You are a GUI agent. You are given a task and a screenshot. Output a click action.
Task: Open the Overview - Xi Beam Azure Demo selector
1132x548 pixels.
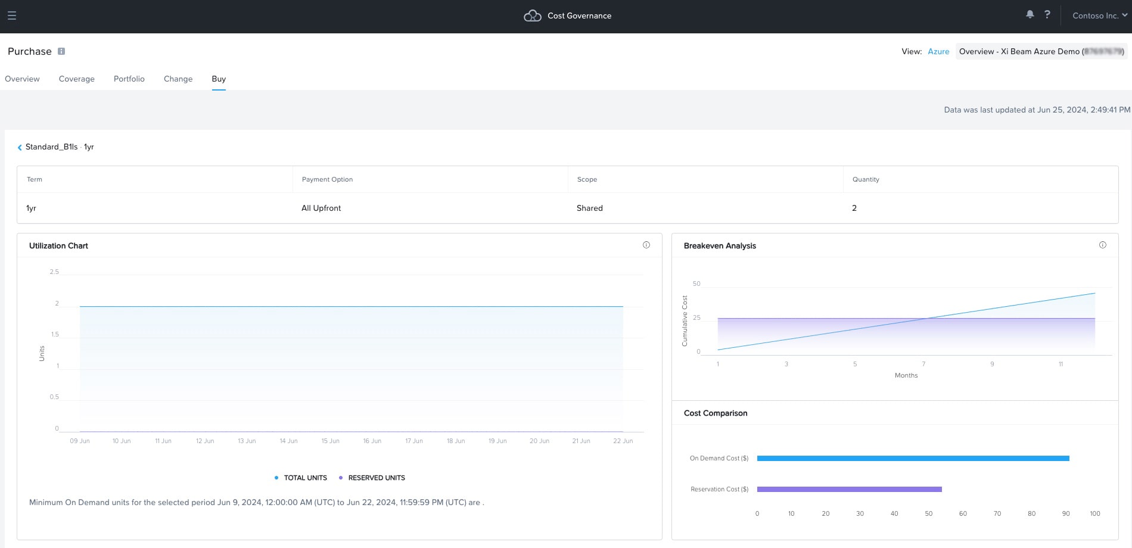point(1041,52)
